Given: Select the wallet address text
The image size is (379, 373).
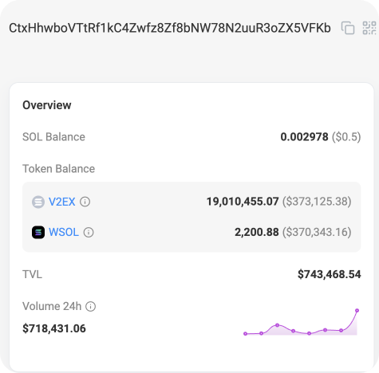Looking at the screenshot, I should [x=170, y=28].
